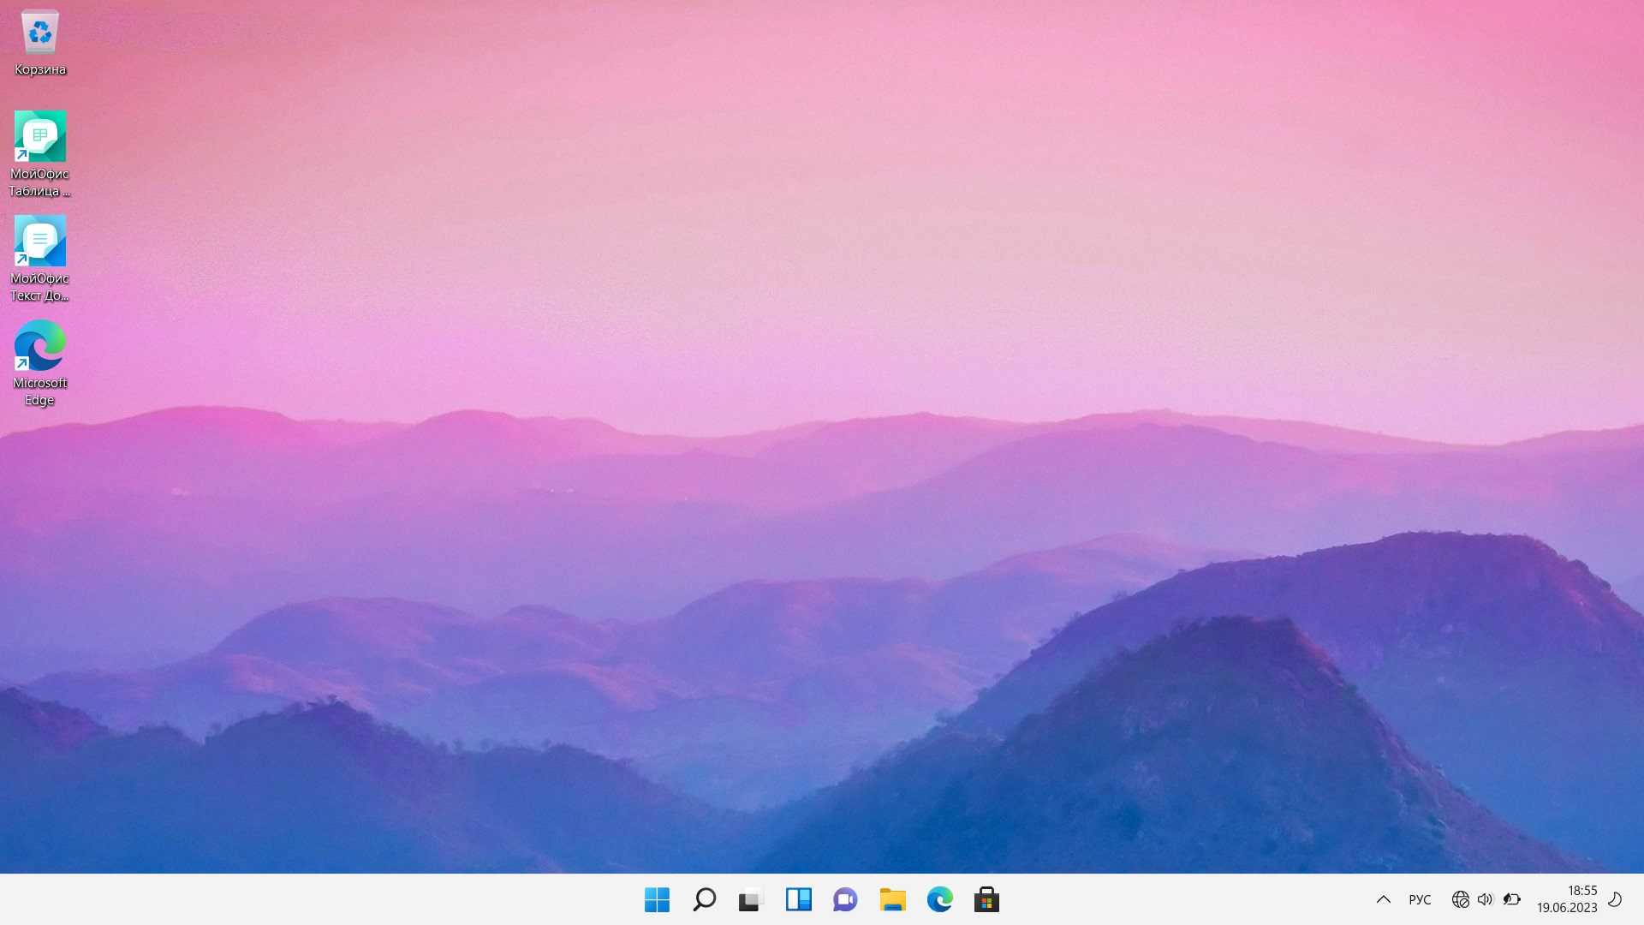The height and width of the screenshot is (925, 1644).
Task: Open calendar via the 18:55 clock
Action: (x=1567, y=899)
